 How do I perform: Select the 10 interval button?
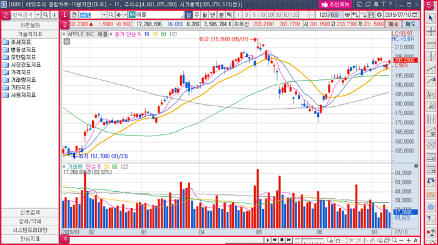click(x=262, y=14)
